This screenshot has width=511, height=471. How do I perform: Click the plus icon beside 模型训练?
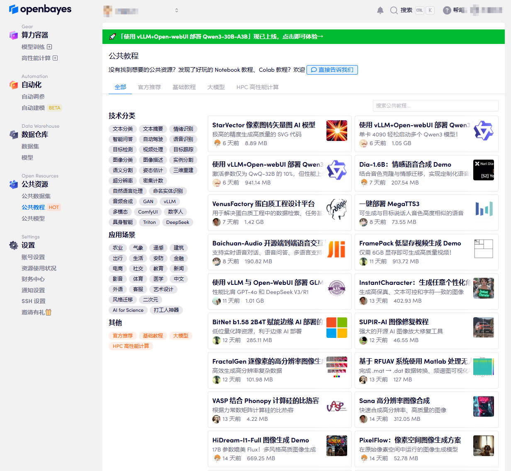click(x=50, y=47)
